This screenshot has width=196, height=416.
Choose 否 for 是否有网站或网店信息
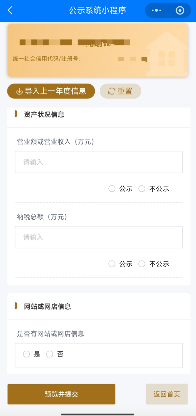click(x=50, y=354)
